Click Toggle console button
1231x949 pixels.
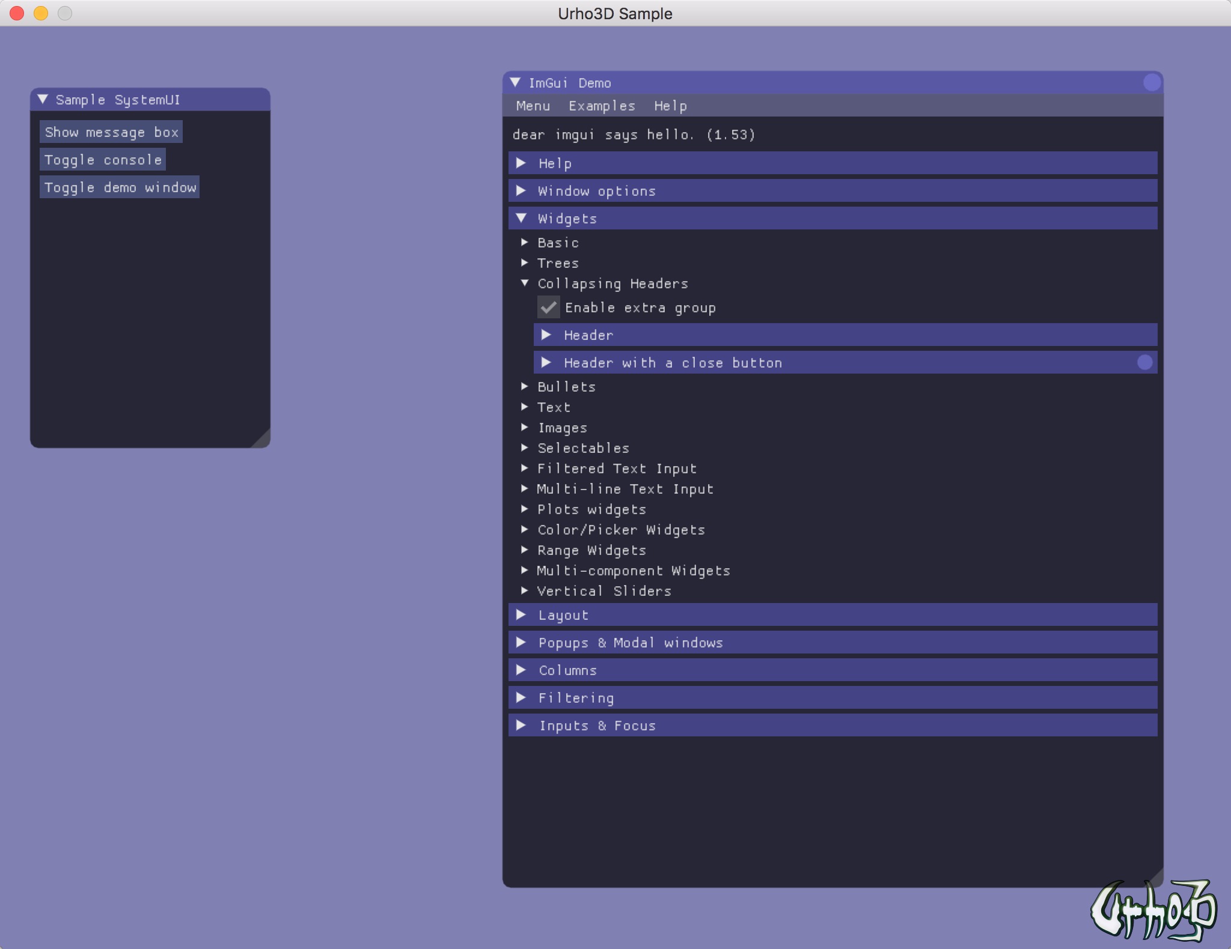coord(103,160)
